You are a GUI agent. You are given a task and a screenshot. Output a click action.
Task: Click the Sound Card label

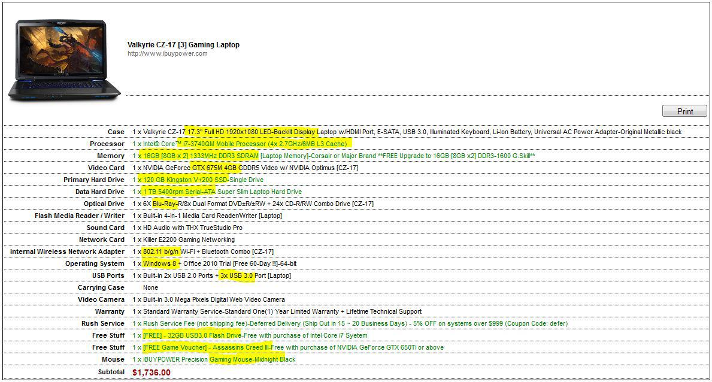point(105,228)
